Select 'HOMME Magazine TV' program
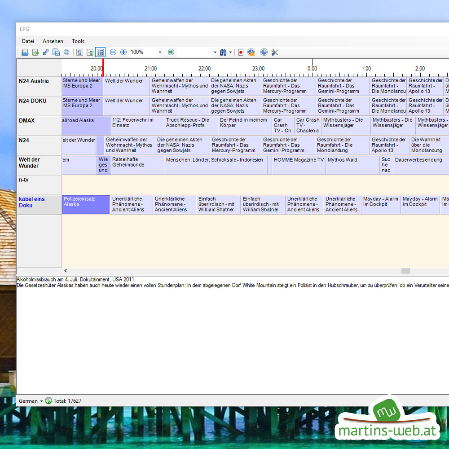The width and height of the screenshot is (449, 449). point(299,165)
